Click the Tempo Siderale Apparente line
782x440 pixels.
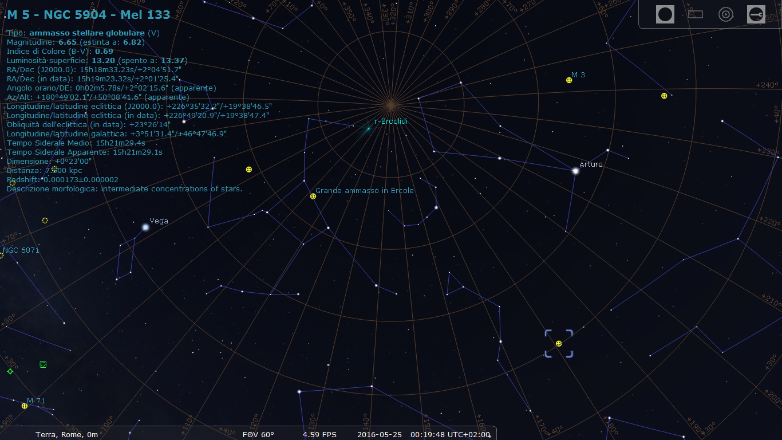coord(85,152)
